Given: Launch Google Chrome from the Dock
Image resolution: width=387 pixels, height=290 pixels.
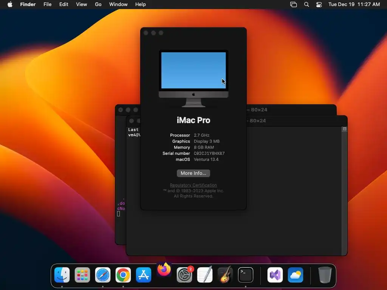Looking at the screenshot, I should click(x=123, y=275).
